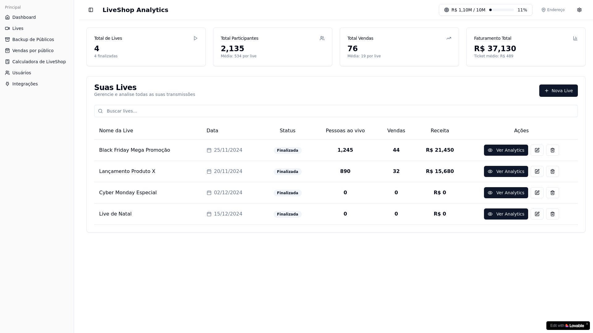Image resolution: width=593 pixels, height=333 pixels.
Task: Click the Receita column header
Action: coord(440,131)
